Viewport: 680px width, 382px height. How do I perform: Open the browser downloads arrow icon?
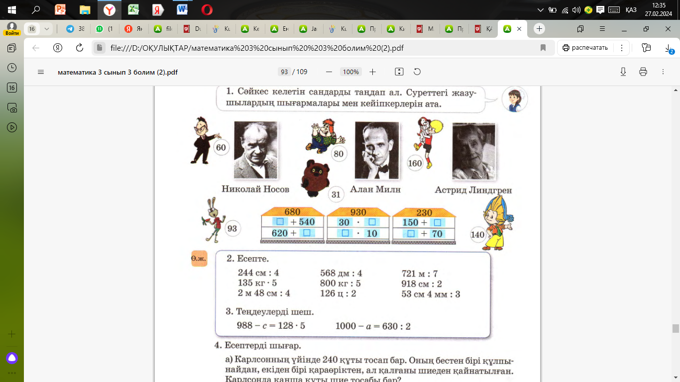[x=669, y=48]
